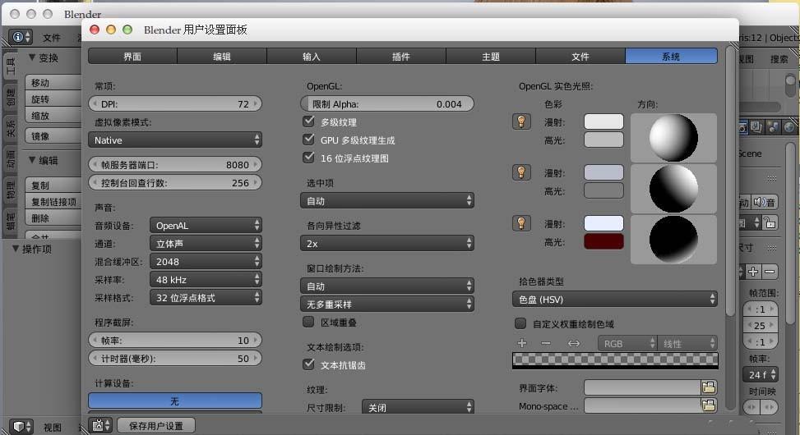Click the DPI 72 value field
800x435 pixels.
point(175,104)
